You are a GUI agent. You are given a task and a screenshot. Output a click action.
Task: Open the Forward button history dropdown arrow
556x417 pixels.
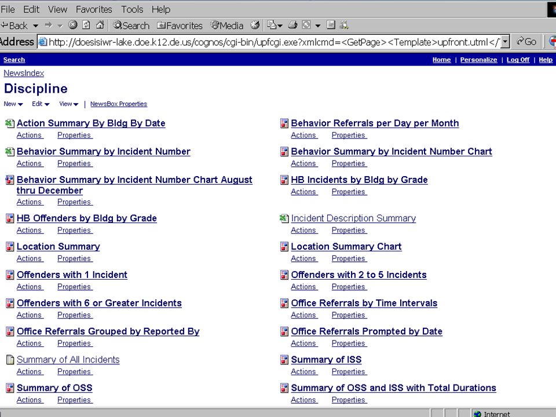point(60,25)
